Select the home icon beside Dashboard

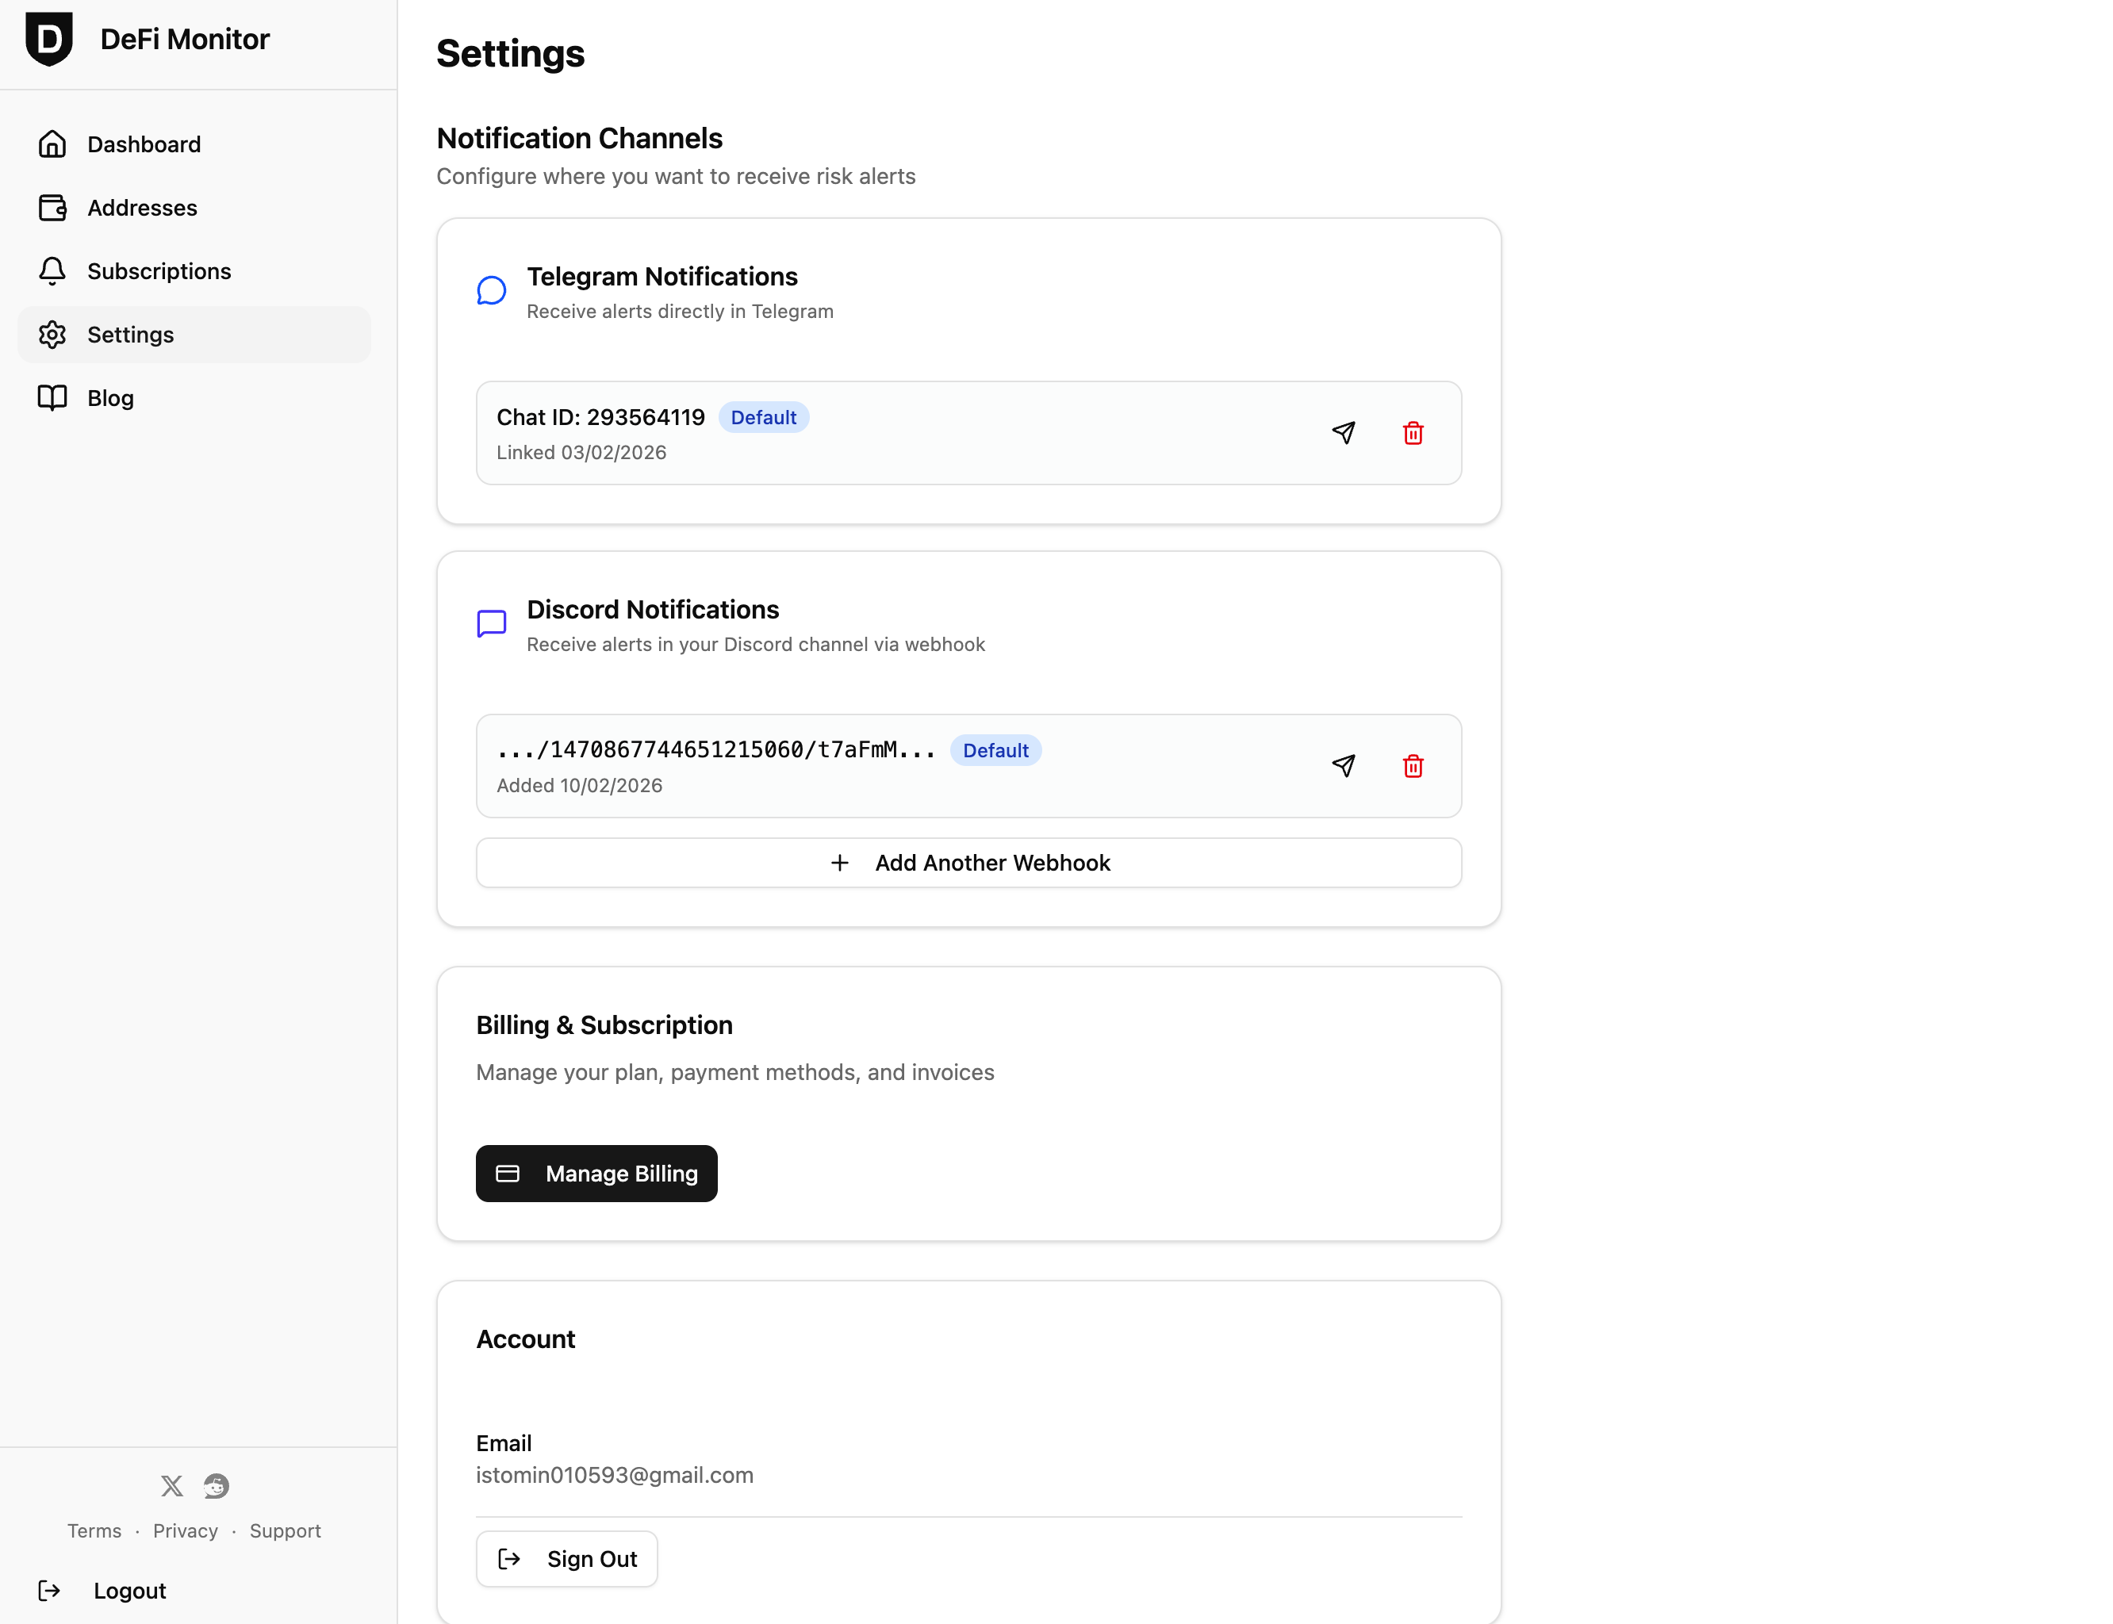[53, 143]
